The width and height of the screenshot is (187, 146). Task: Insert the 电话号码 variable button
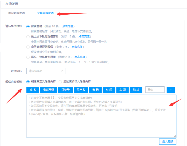(49, 90)
